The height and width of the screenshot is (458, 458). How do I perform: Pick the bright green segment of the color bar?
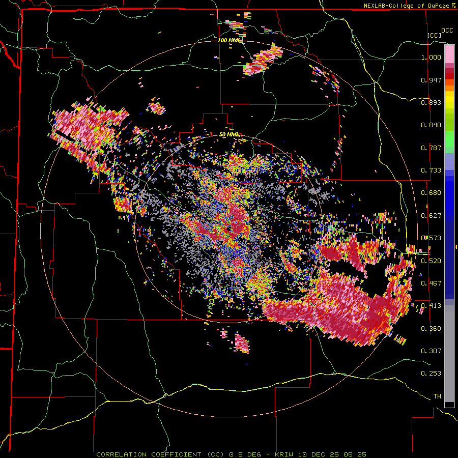(x=449, y=139)
